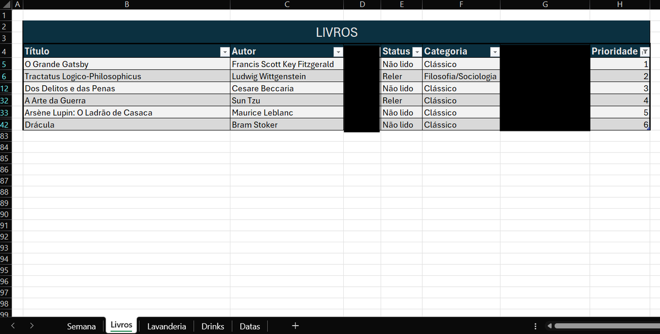The height and width of the screenshot is (334, 660).
Task: Open the Datas sheet tab
Action: [250, 326]
